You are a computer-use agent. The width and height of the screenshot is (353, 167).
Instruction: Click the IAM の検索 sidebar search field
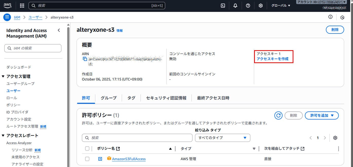(x=33, y=48)
